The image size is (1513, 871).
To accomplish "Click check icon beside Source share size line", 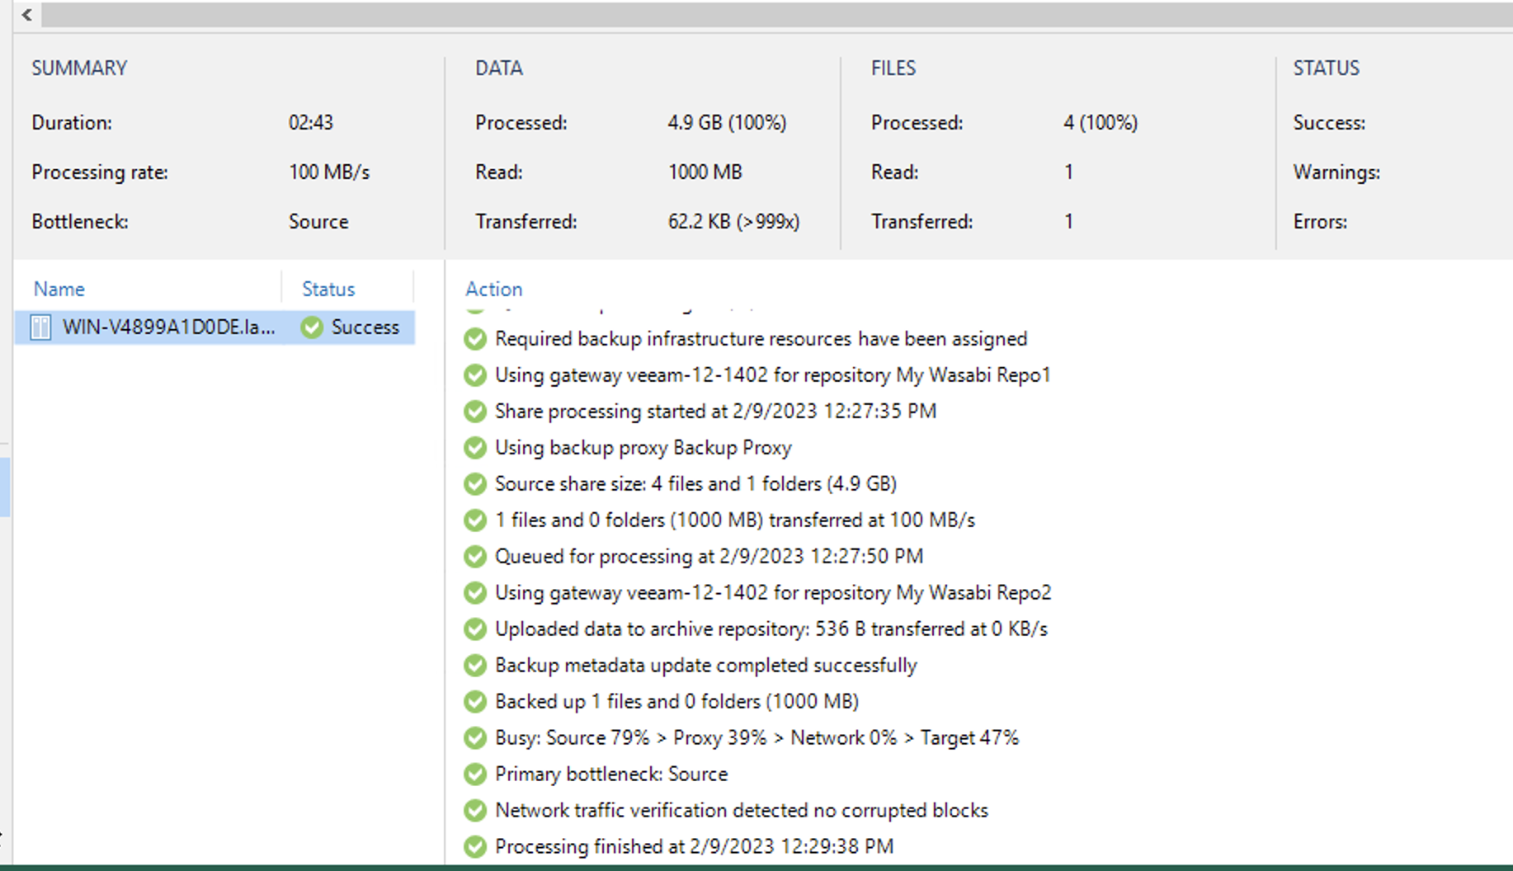I will 475,484.
